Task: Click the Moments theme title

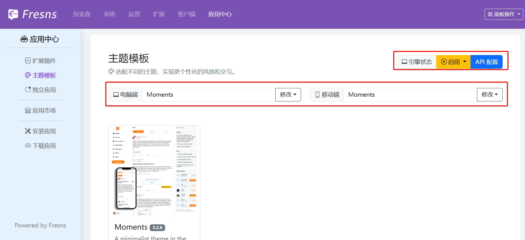Action: coord(131,227)
